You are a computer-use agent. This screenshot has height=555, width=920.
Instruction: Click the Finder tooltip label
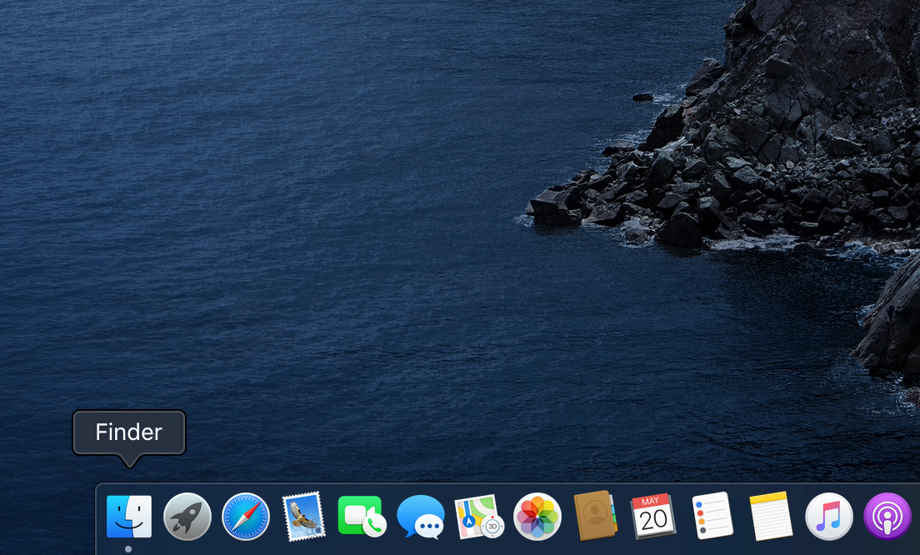point(128,432)
